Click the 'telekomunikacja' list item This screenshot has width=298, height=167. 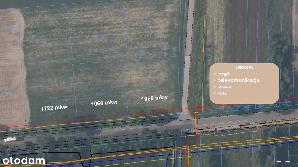[238, 80]
